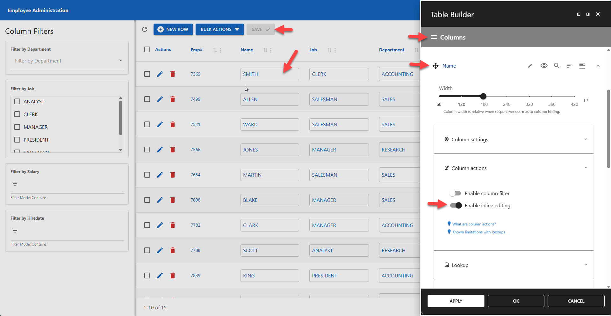611x316 pixels.
Task: Open the What are column actions link
Action: (474, 224)
